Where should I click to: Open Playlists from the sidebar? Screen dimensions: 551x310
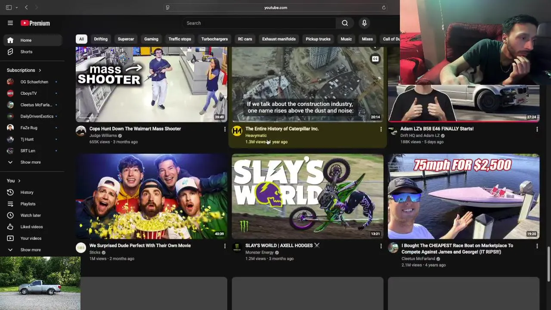coord(33,204)
